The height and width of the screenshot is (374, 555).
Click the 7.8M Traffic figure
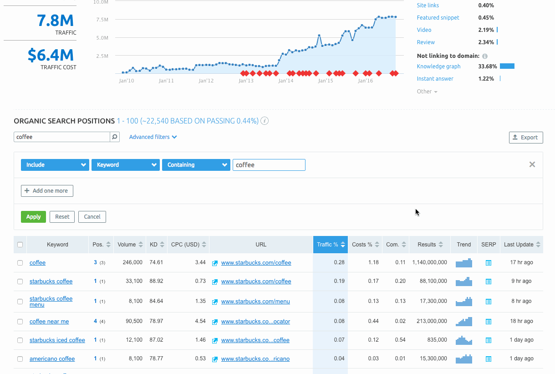(x=55, y=20)
